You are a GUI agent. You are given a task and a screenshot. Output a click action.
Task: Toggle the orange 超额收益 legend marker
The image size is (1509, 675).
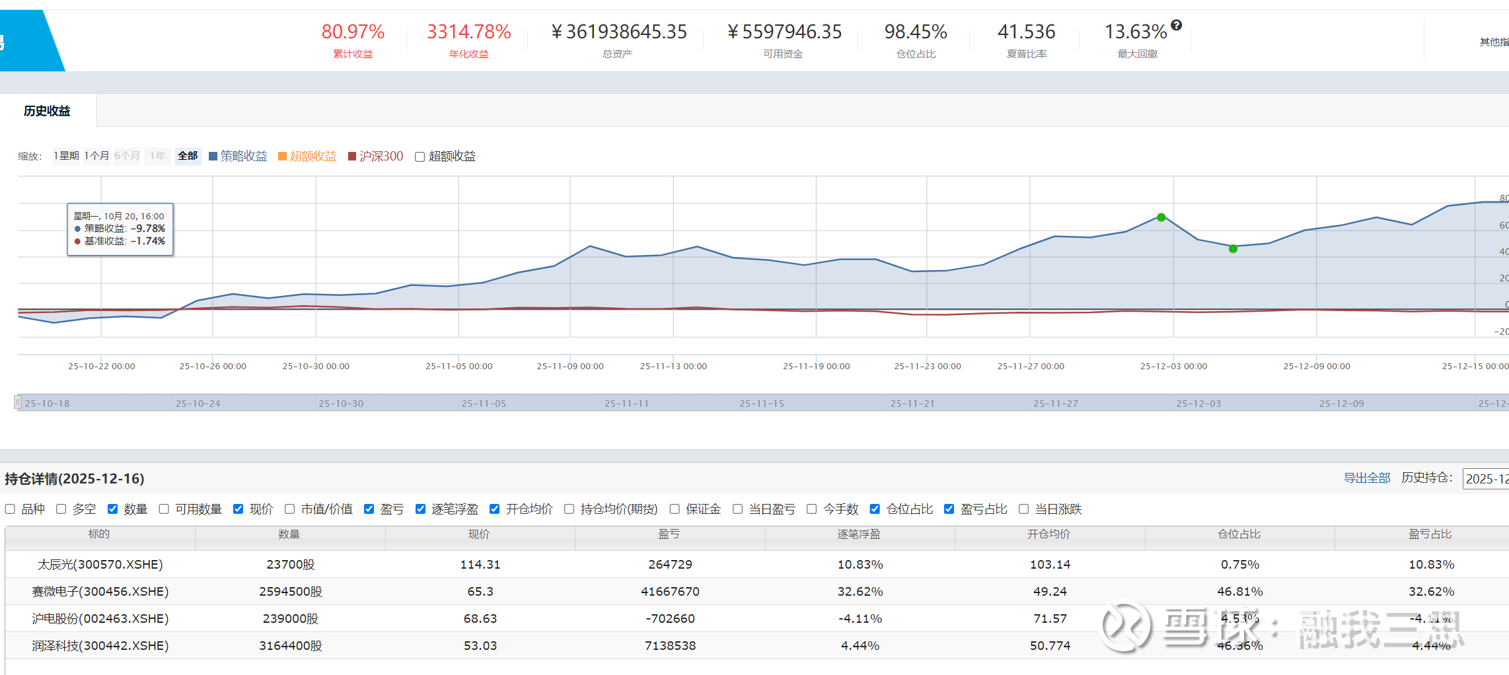[x=282, y=157]
